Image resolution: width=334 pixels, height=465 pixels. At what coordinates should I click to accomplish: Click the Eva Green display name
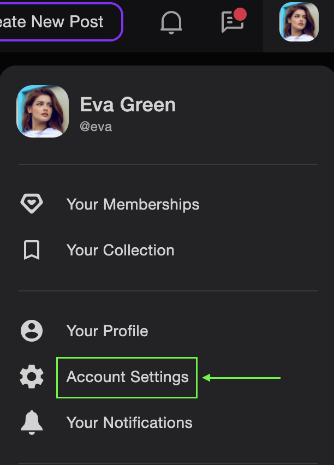tap(128, 105)
